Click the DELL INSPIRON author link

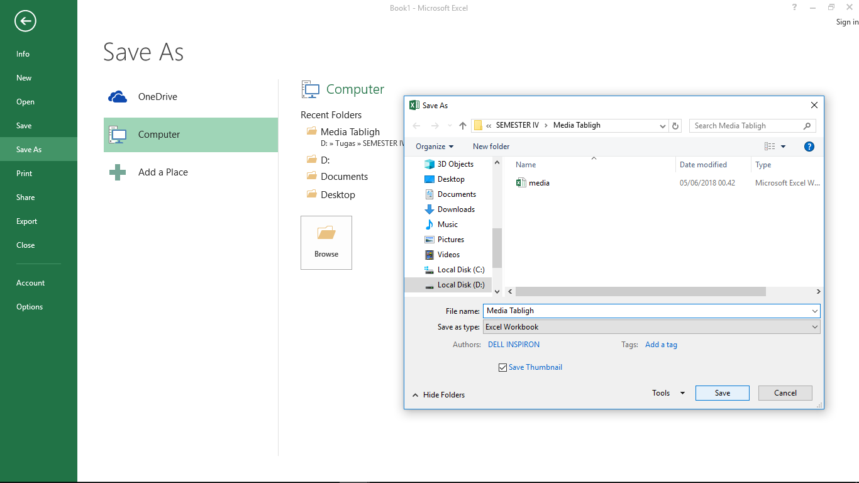click(x=514, y=345)
